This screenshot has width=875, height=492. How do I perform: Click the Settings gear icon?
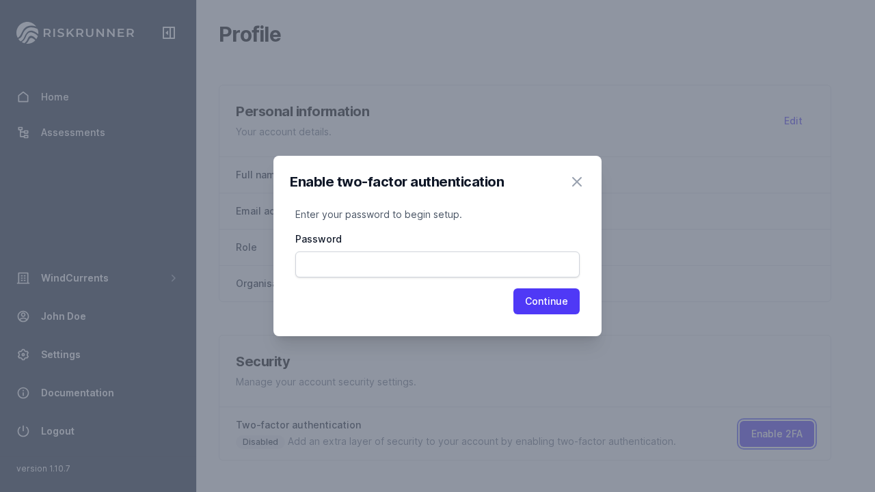(x=23, y=355)
